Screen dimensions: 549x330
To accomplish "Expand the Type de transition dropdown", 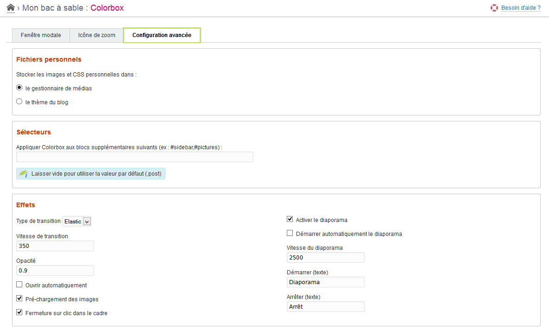I will point(77,222).
